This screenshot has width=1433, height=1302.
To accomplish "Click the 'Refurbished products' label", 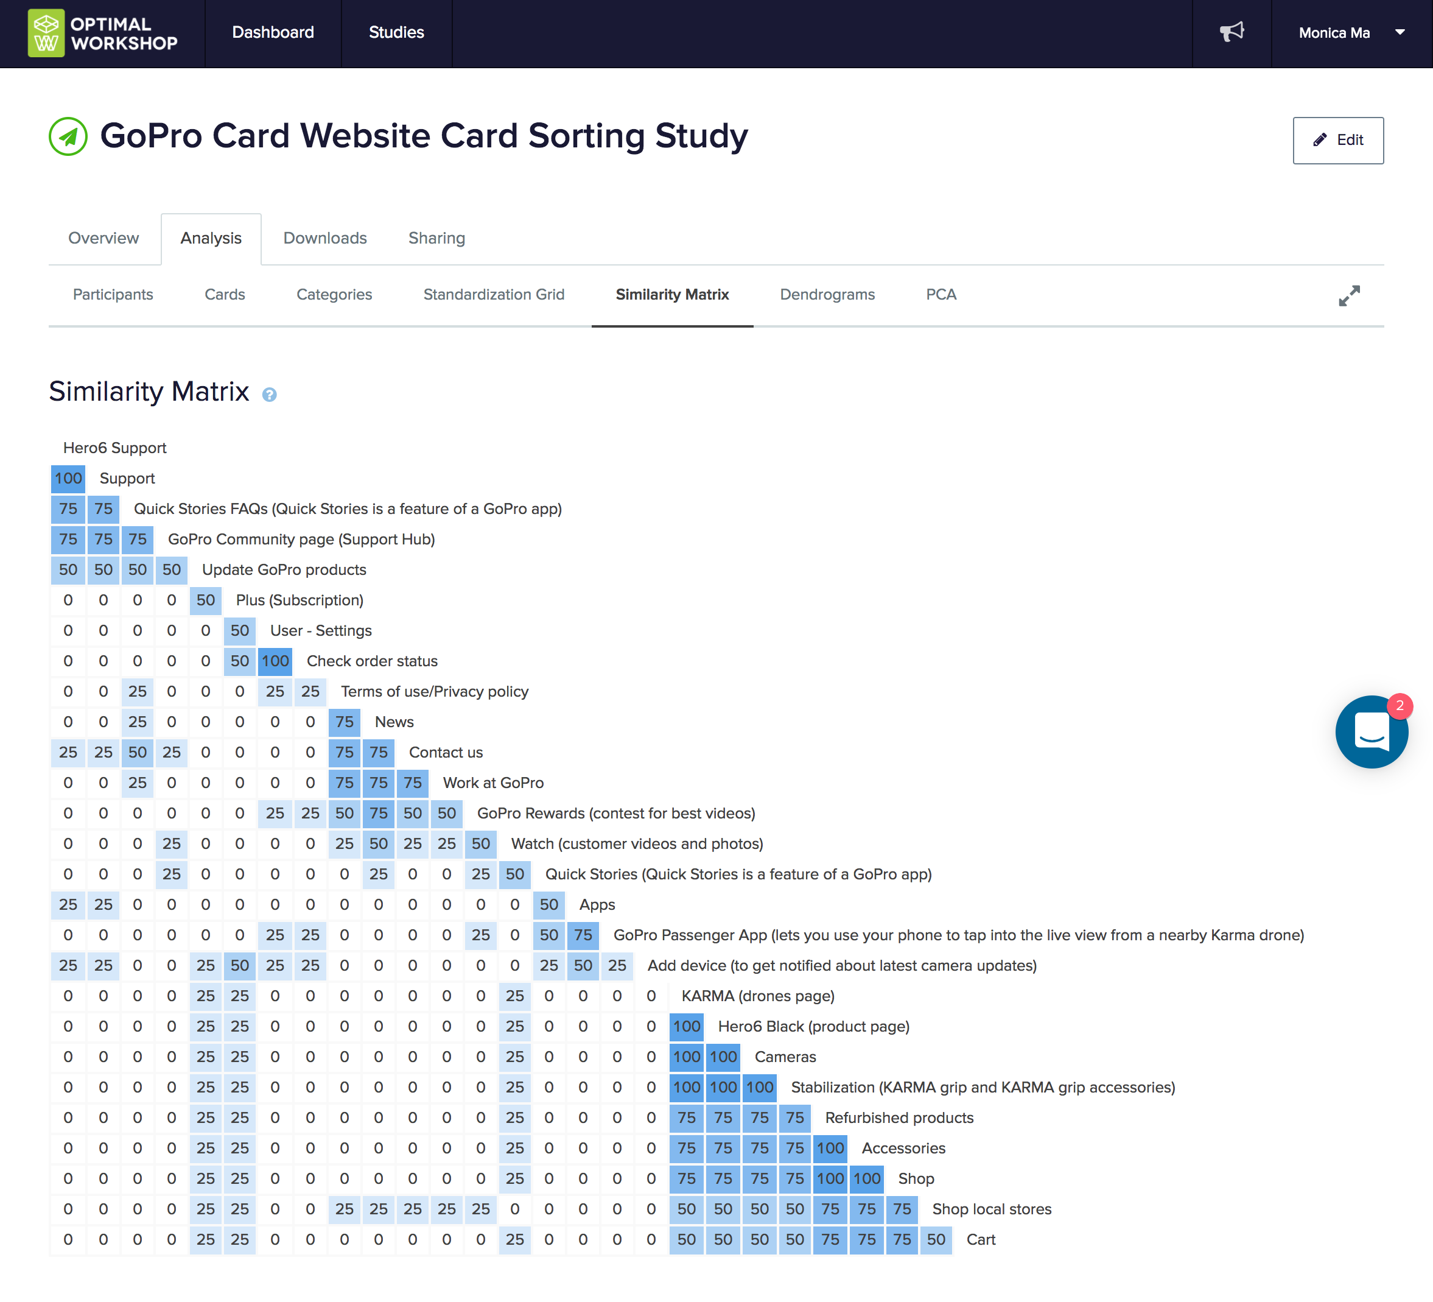I will pyautogui.click(x=899, y=1118).
